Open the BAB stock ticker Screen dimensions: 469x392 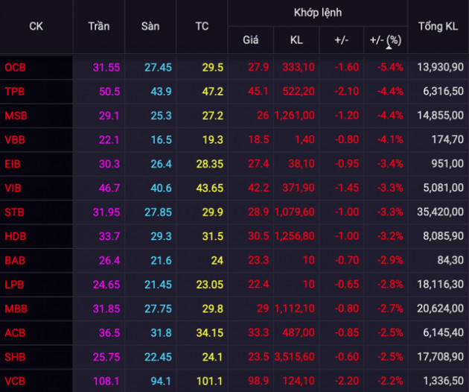15,261
